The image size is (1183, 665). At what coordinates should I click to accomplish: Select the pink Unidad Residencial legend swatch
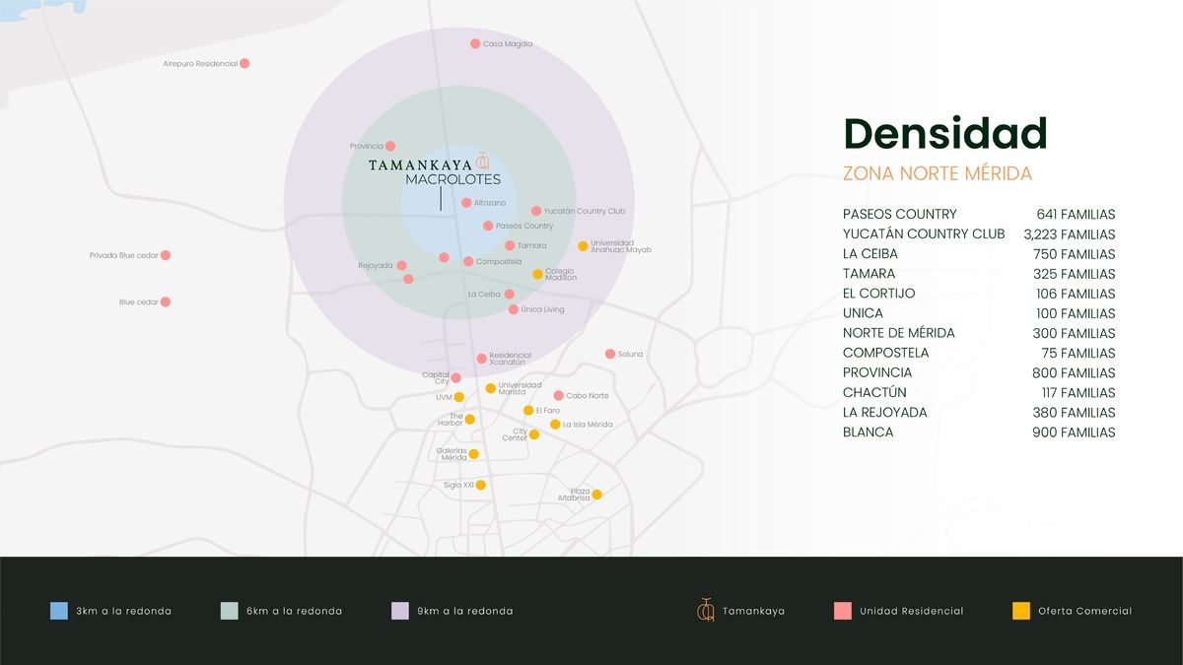(842, 611)
